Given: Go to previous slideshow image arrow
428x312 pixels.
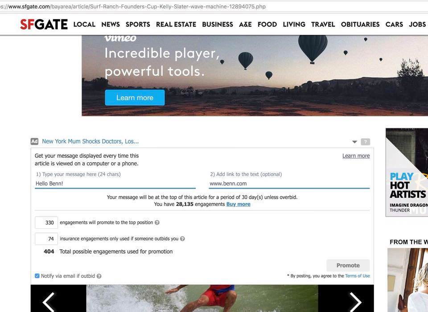Looking at the screenshot, I should click(49, 302).
